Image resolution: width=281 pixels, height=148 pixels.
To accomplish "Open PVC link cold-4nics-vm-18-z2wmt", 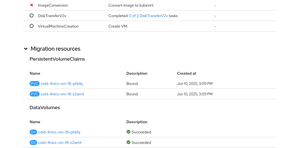I will (62, 94).
